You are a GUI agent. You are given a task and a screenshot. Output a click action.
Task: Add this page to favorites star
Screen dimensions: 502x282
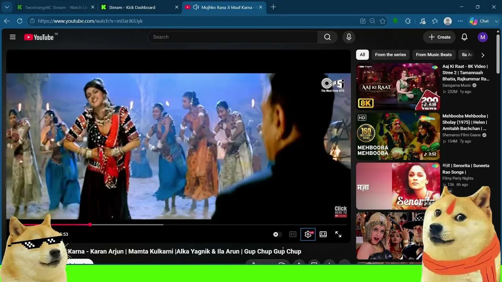(383, 21)
